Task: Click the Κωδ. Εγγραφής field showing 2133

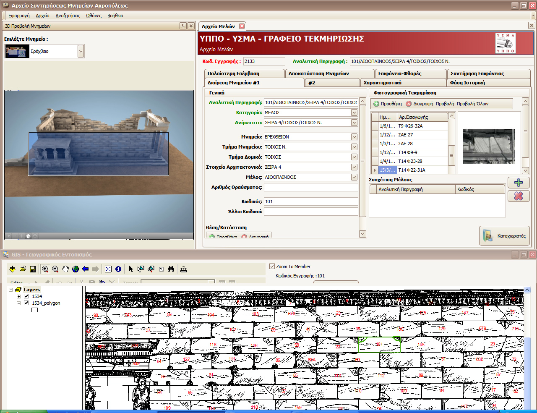Action: pos(264,61)
